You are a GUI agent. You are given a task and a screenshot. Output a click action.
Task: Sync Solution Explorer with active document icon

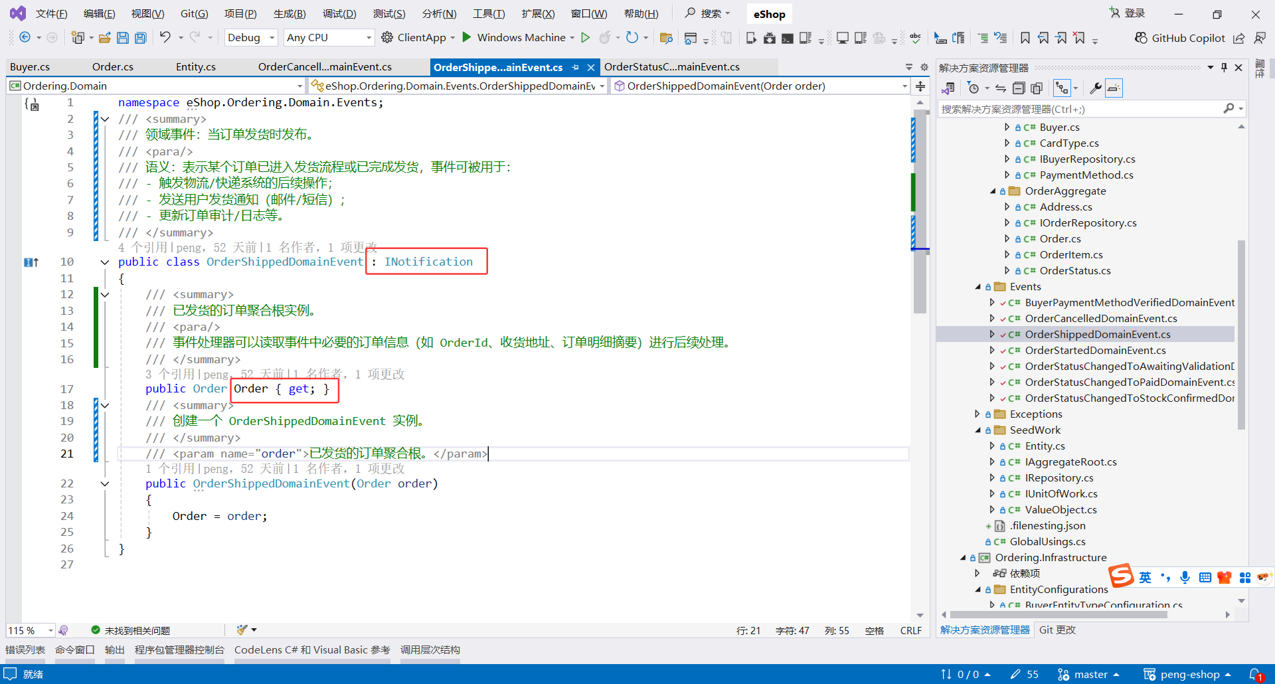[x=1001, y=88]
